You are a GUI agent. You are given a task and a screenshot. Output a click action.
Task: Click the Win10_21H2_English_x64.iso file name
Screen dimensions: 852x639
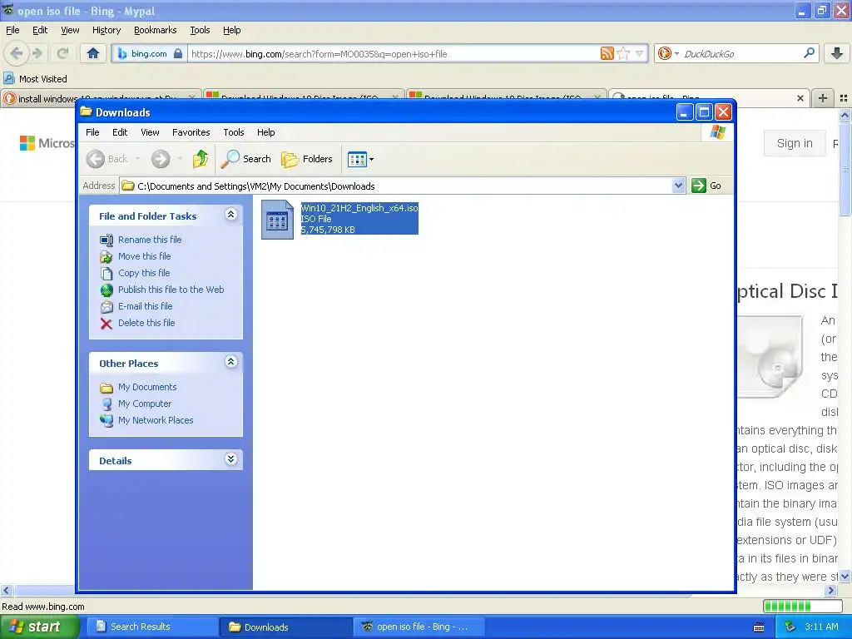tap(359, 207)
